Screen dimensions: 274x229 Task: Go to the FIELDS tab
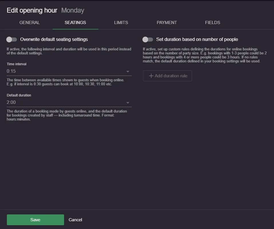213,23
